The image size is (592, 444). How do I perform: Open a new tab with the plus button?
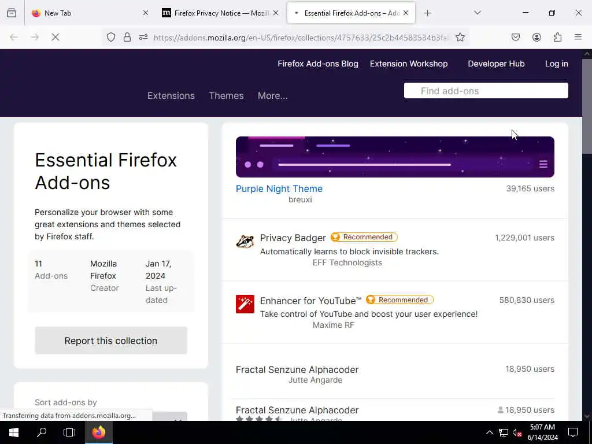click(427, 13)
